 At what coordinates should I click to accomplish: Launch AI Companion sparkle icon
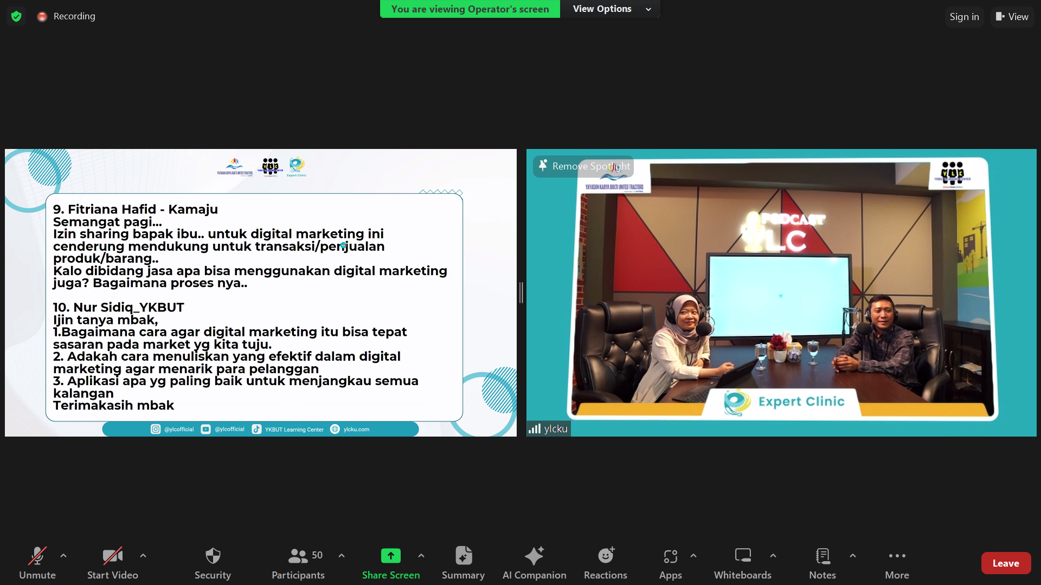(x=534, y=556)
